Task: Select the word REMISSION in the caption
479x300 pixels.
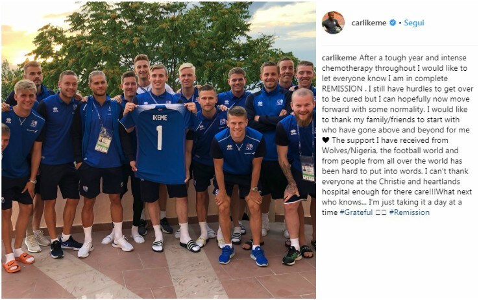Action: (342, 89)
